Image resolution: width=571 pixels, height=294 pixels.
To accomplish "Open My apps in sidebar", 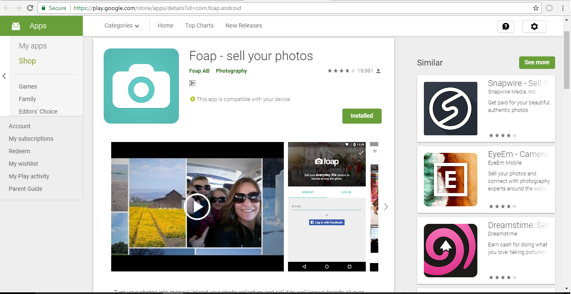I will pyautogui.click(x=33, y=46).
